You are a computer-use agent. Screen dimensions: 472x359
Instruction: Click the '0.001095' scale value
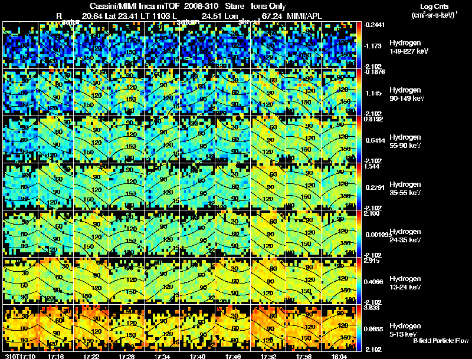coord(378,235)
